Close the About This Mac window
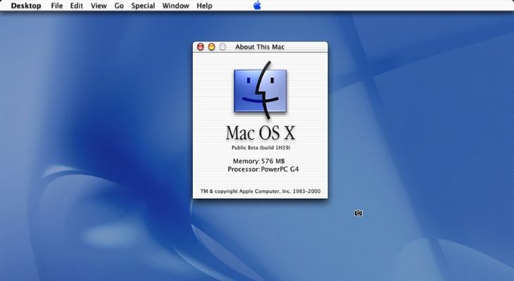The height and width of the screenshot is (281, 514). coord(200,47)
